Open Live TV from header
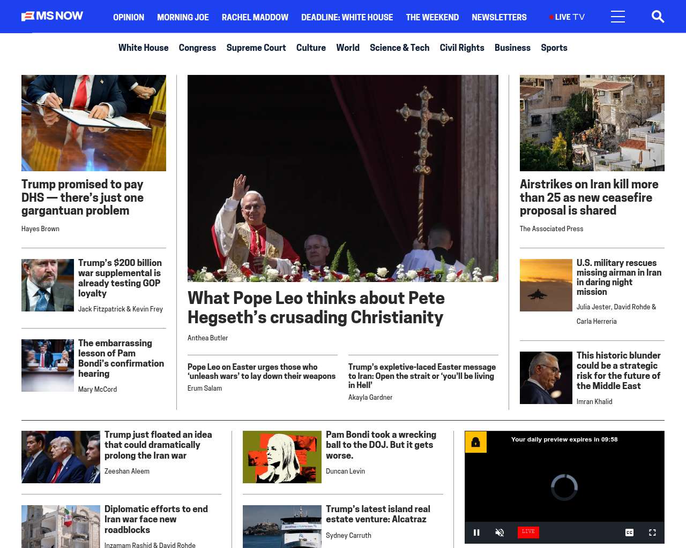The image size is (686, 548). (567, 17)
